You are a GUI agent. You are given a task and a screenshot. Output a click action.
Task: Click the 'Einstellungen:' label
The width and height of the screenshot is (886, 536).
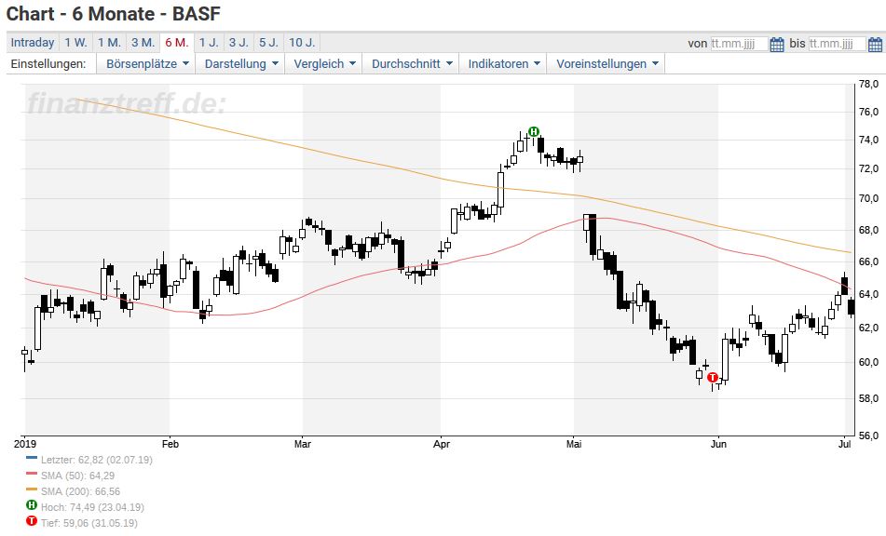pyautogui.click(x=48, y=64)
